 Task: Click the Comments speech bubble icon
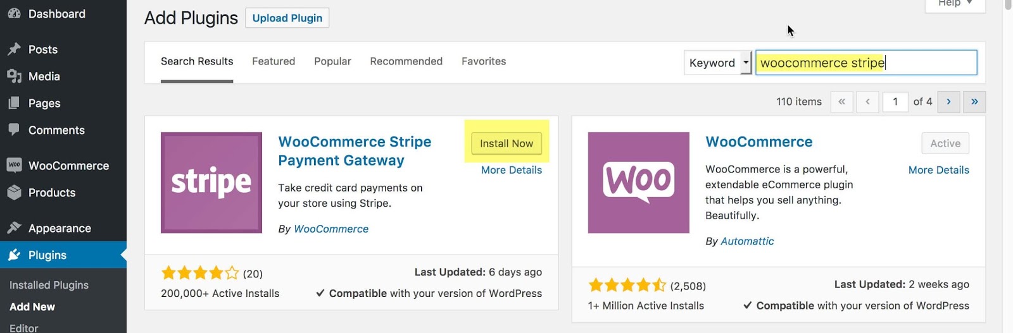(x=14, y=130)
